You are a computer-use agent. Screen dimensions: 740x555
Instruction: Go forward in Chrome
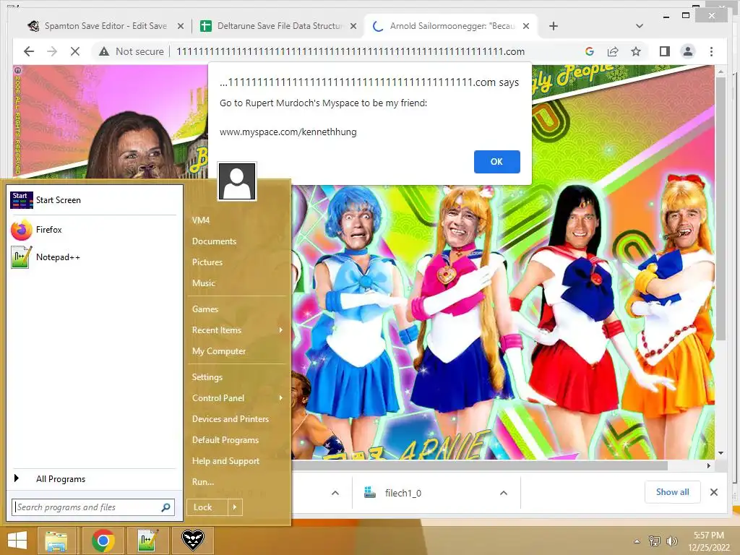point(52,51)
